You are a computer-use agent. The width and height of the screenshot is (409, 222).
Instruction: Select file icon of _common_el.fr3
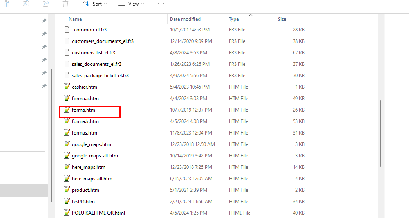pos(67,29)
